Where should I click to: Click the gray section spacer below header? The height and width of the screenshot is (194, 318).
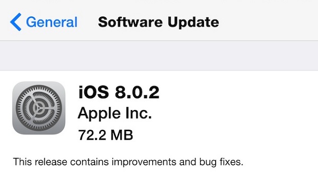pos(159,55)
